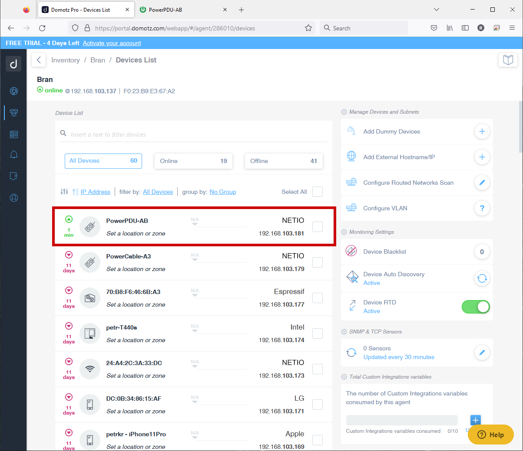The width and height of the screenshot is (523, 451).
Task: Open Firefox application menu hamburger
Action: [x=512, y=28]
